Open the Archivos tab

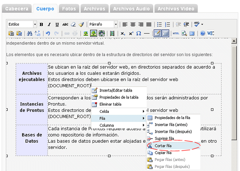(x=94, y=9)
